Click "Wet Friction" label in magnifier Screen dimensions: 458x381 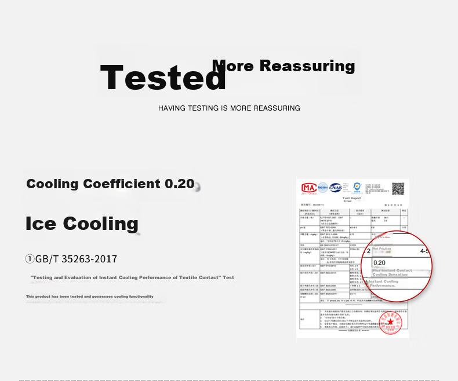point(381,248)
